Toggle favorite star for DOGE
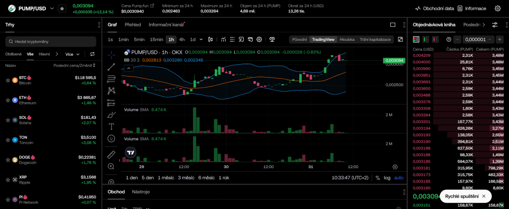This screenshot has width=509, height=209. point(8,160)
